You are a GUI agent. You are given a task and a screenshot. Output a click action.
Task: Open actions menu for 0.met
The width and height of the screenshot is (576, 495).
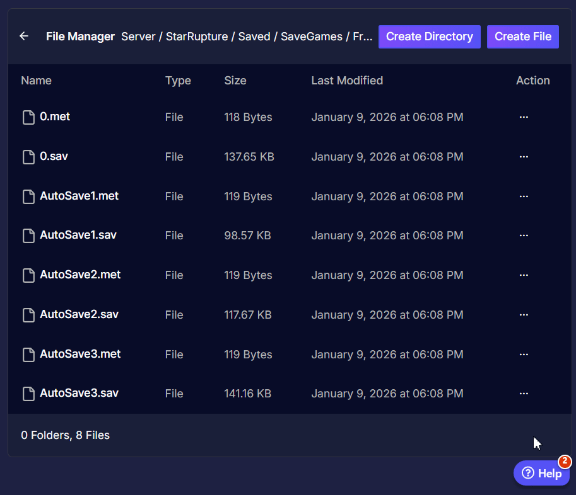[x=523, y=117]
